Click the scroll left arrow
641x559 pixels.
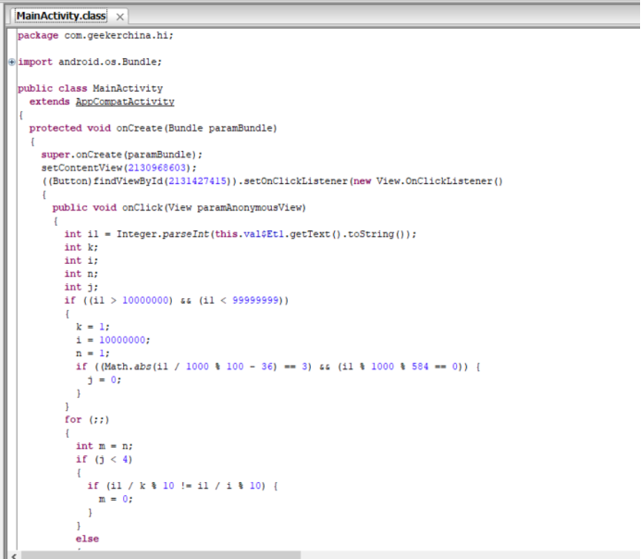tap(14, 555)
